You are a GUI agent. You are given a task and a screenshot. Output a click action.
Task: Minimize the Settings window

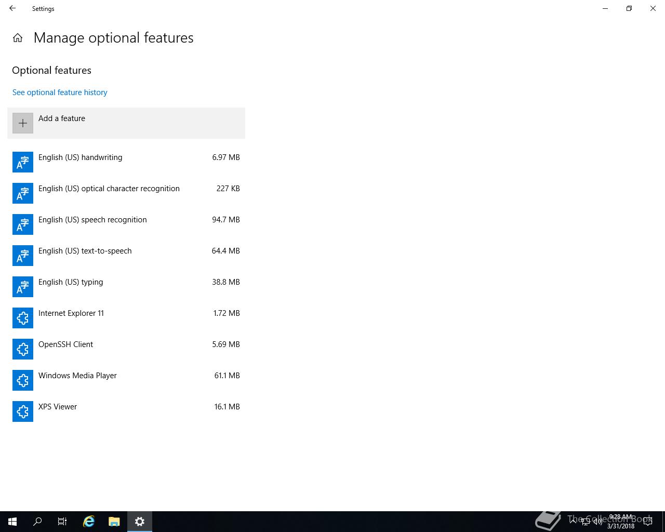pos(605,8)
